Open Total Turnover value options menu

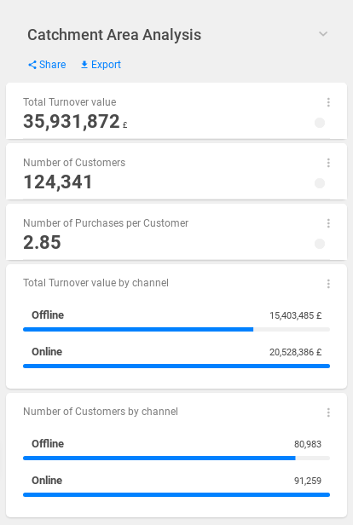[328, 102]
